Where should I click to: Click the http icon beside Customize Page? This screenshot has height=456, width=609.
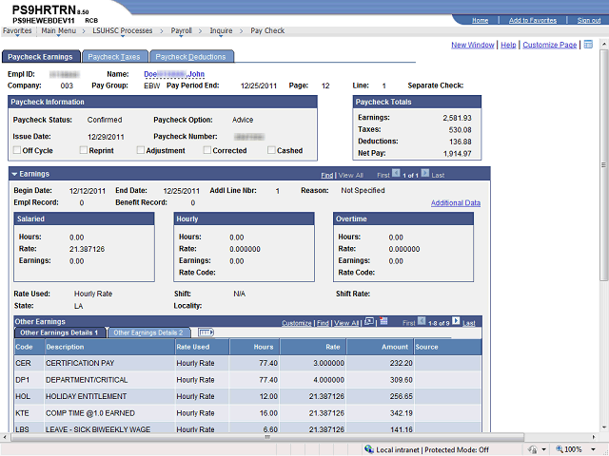pos(588,45)
